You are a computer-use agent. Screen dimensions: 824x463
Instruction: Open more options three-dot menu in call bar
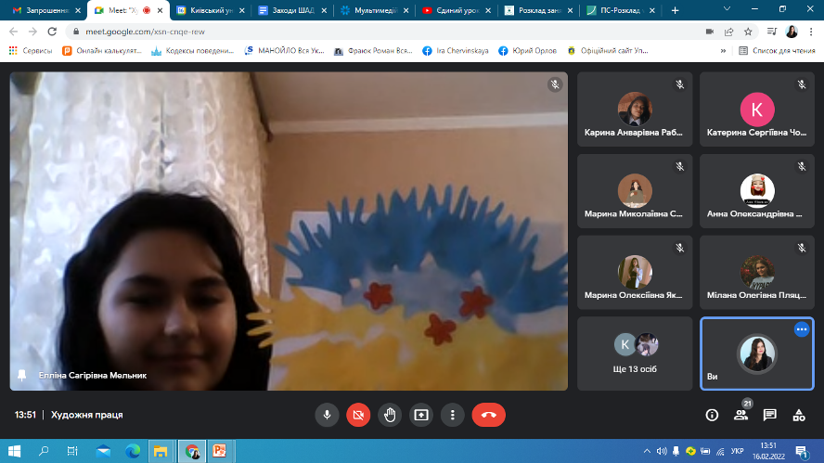coord(453,415)
